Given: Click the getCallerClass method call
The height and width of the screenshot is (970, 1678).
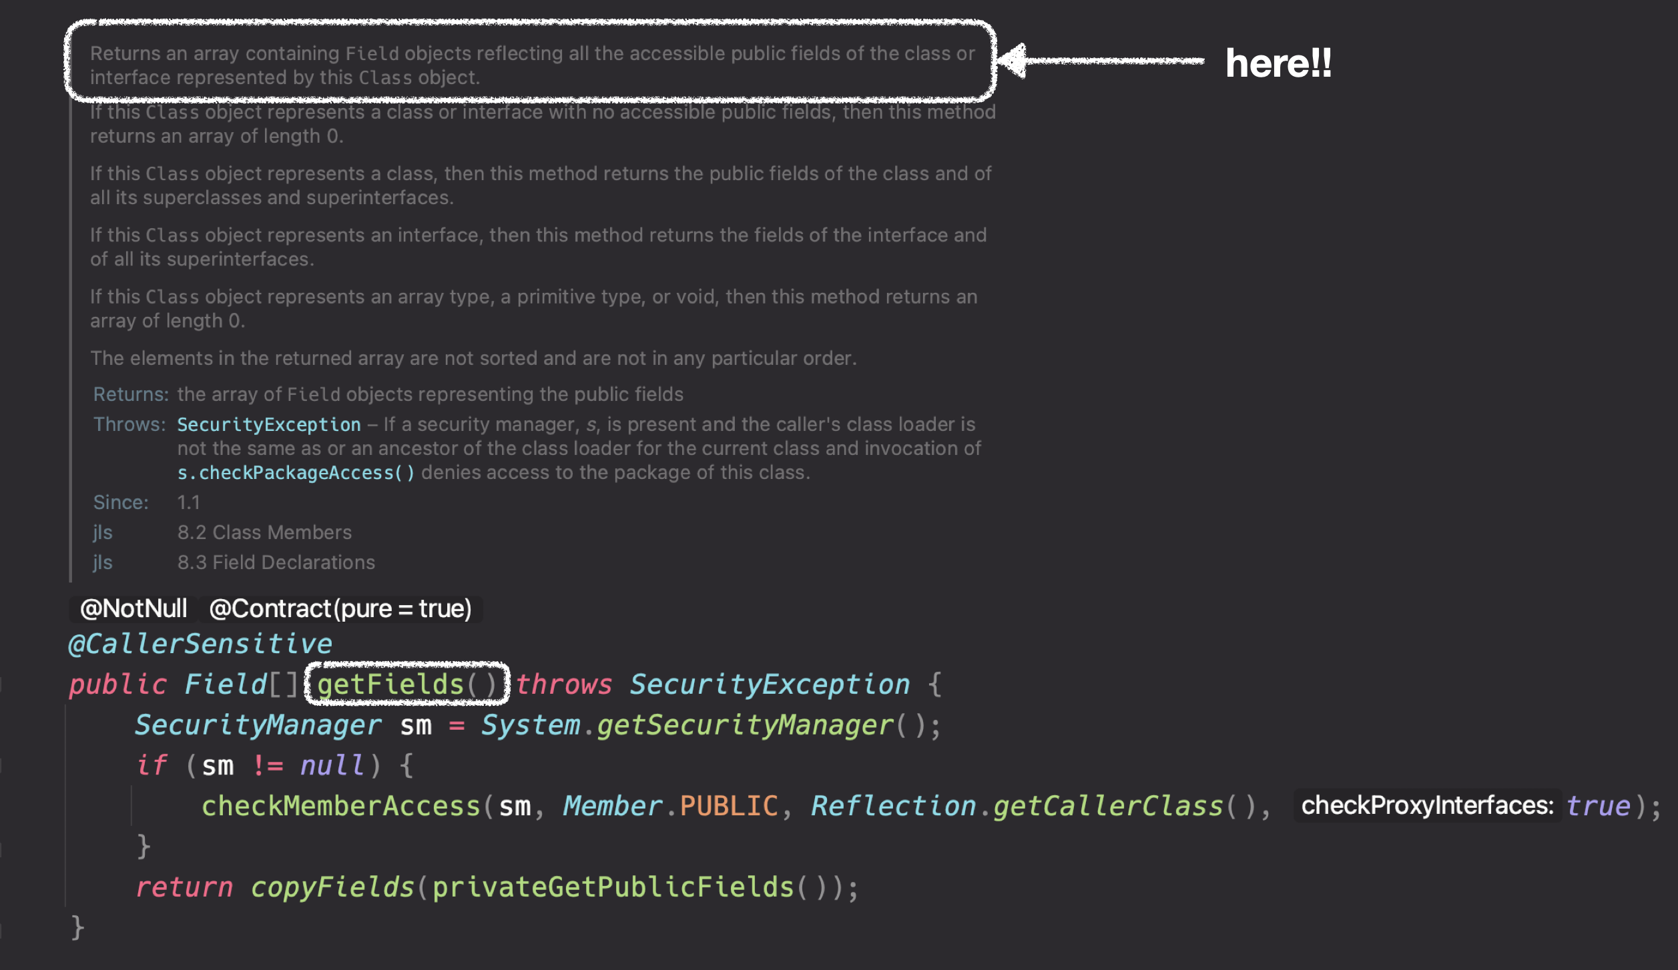Looking at the screenshot, I should [x=1107, y=806].
